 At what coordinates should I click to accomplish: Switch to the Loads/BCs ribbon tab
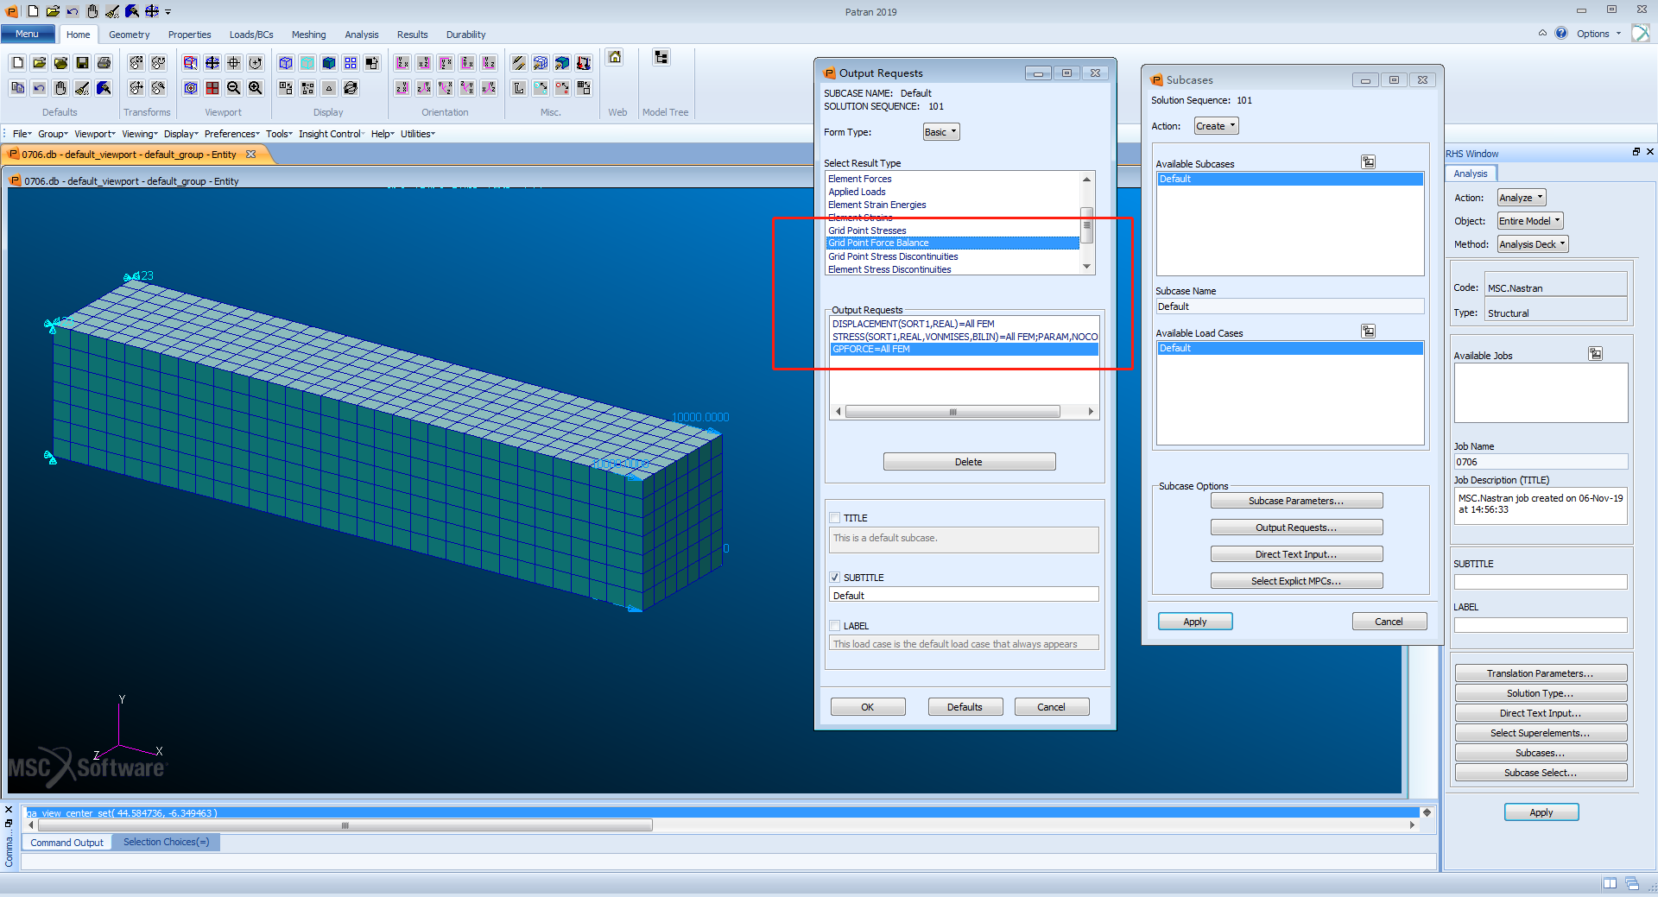click(250, 35)
